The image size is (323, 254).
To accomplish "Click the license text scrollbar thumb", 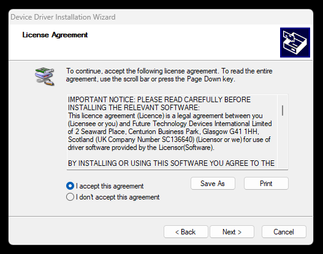I will [283, 110].
